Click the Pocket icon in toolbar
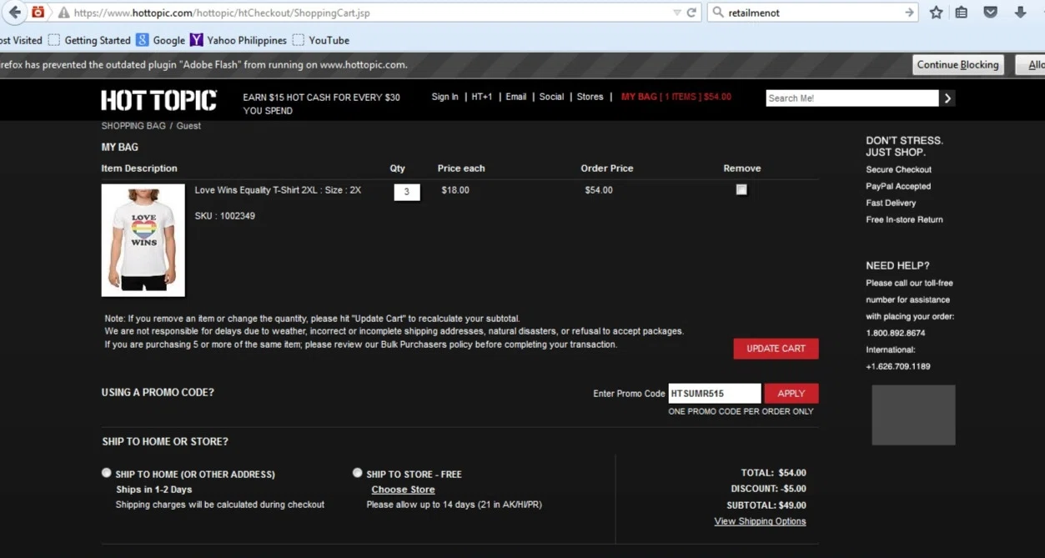 [991, 13]
